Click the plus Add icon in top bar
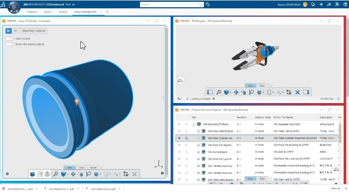Image resolution: width=349 pixels, height=193 pixels. click(x=321, y=4)
